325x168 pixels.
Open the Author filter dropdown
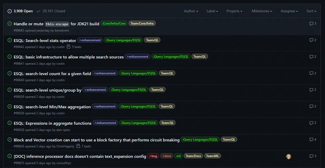tap(191, 11)
